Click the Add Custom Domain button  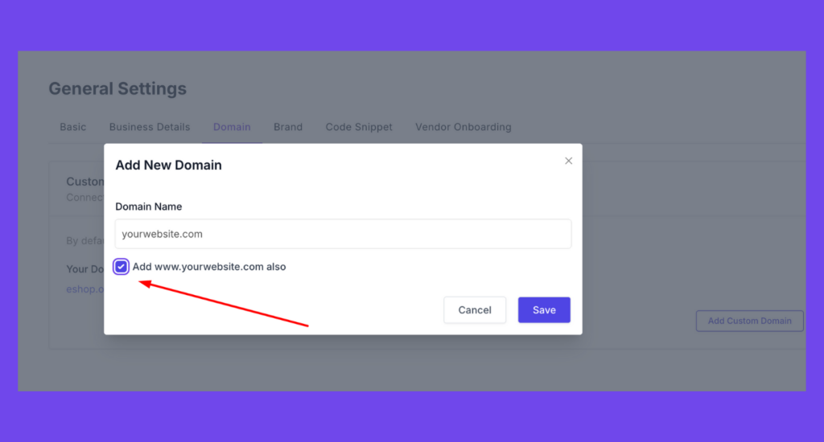pos(749,321)
